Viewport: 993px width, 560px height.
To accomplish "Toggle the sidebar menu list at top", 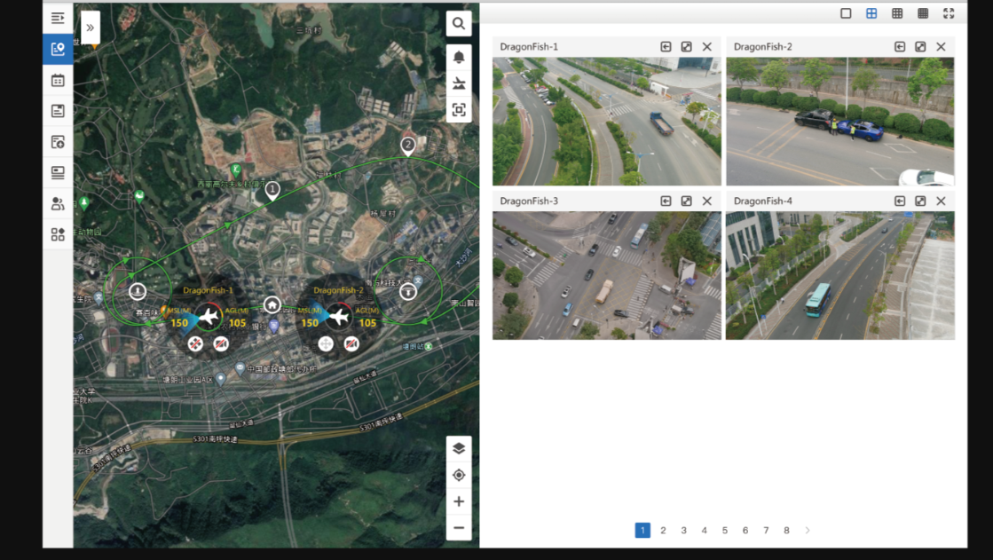I will coord(58,18).
